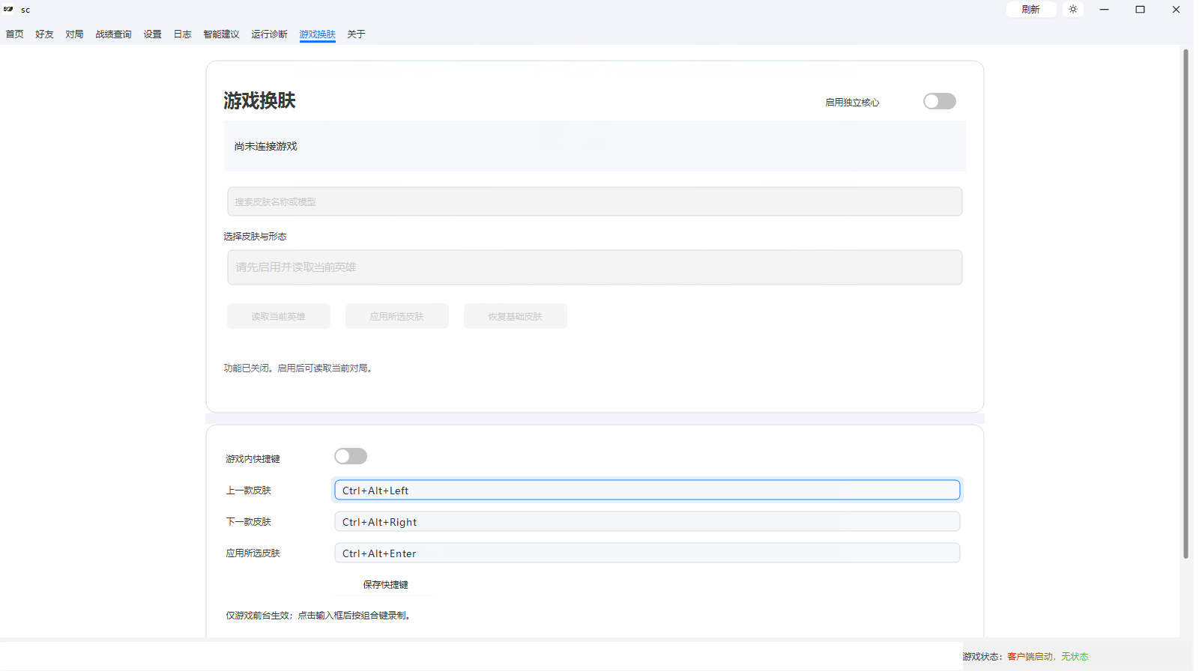Open the 战绩查询 tab

point(113,34)
